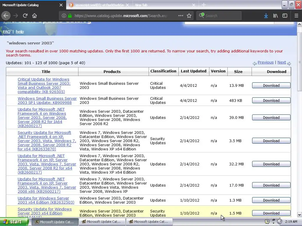Open second Microsoft Update Cat taskbar window
The width and height of the screenshot is (302, 226).
point(102,222)
